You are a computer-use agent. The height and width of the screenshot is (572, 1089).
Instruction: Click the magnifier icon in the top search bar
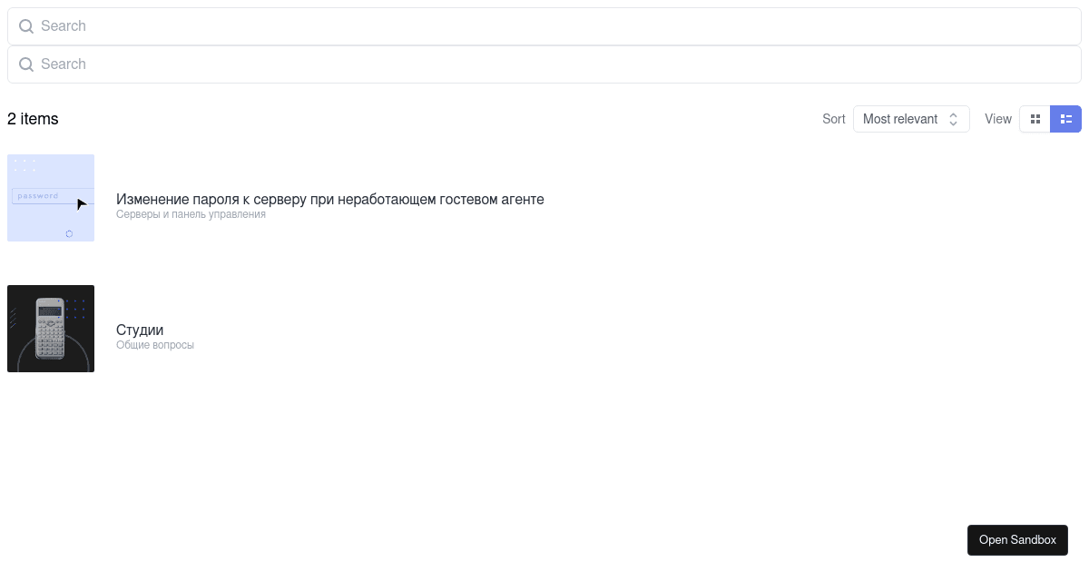coord(26,26)
